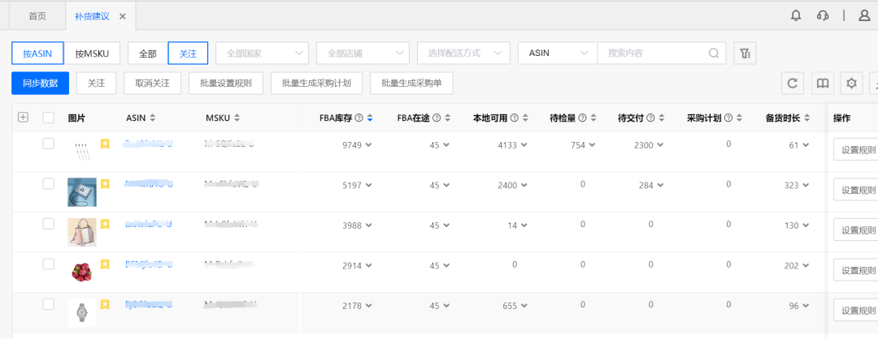Check the row with FBA库存 2914
Image resolution: width=878 pixels, height=339 pixels.
click(x=49, y=264)
